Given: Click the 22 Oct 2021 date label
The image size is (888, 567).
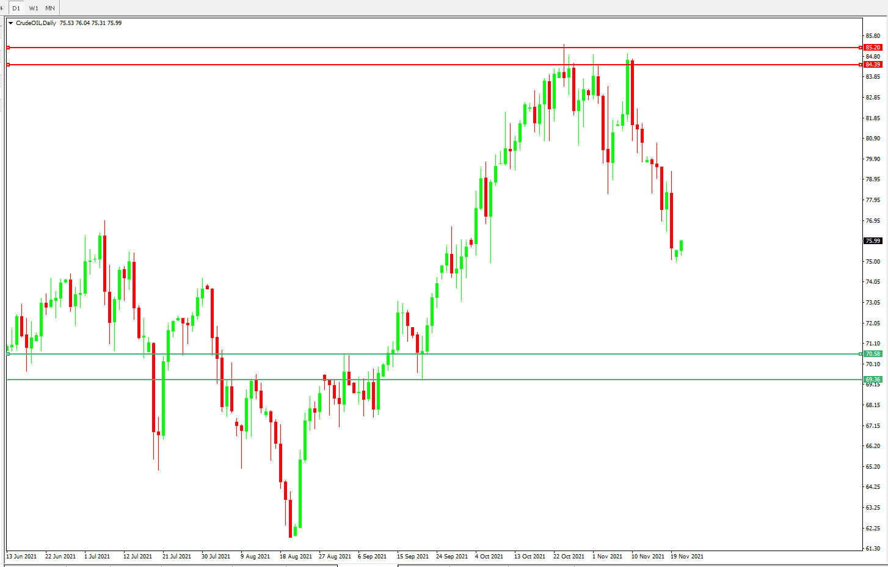Looking at the screenshot, I should click(569, 557).
